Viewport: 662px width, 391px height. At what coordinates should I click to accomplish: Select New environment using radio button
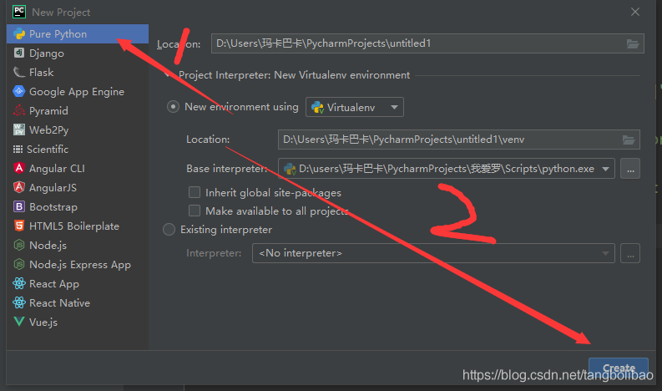173,106
